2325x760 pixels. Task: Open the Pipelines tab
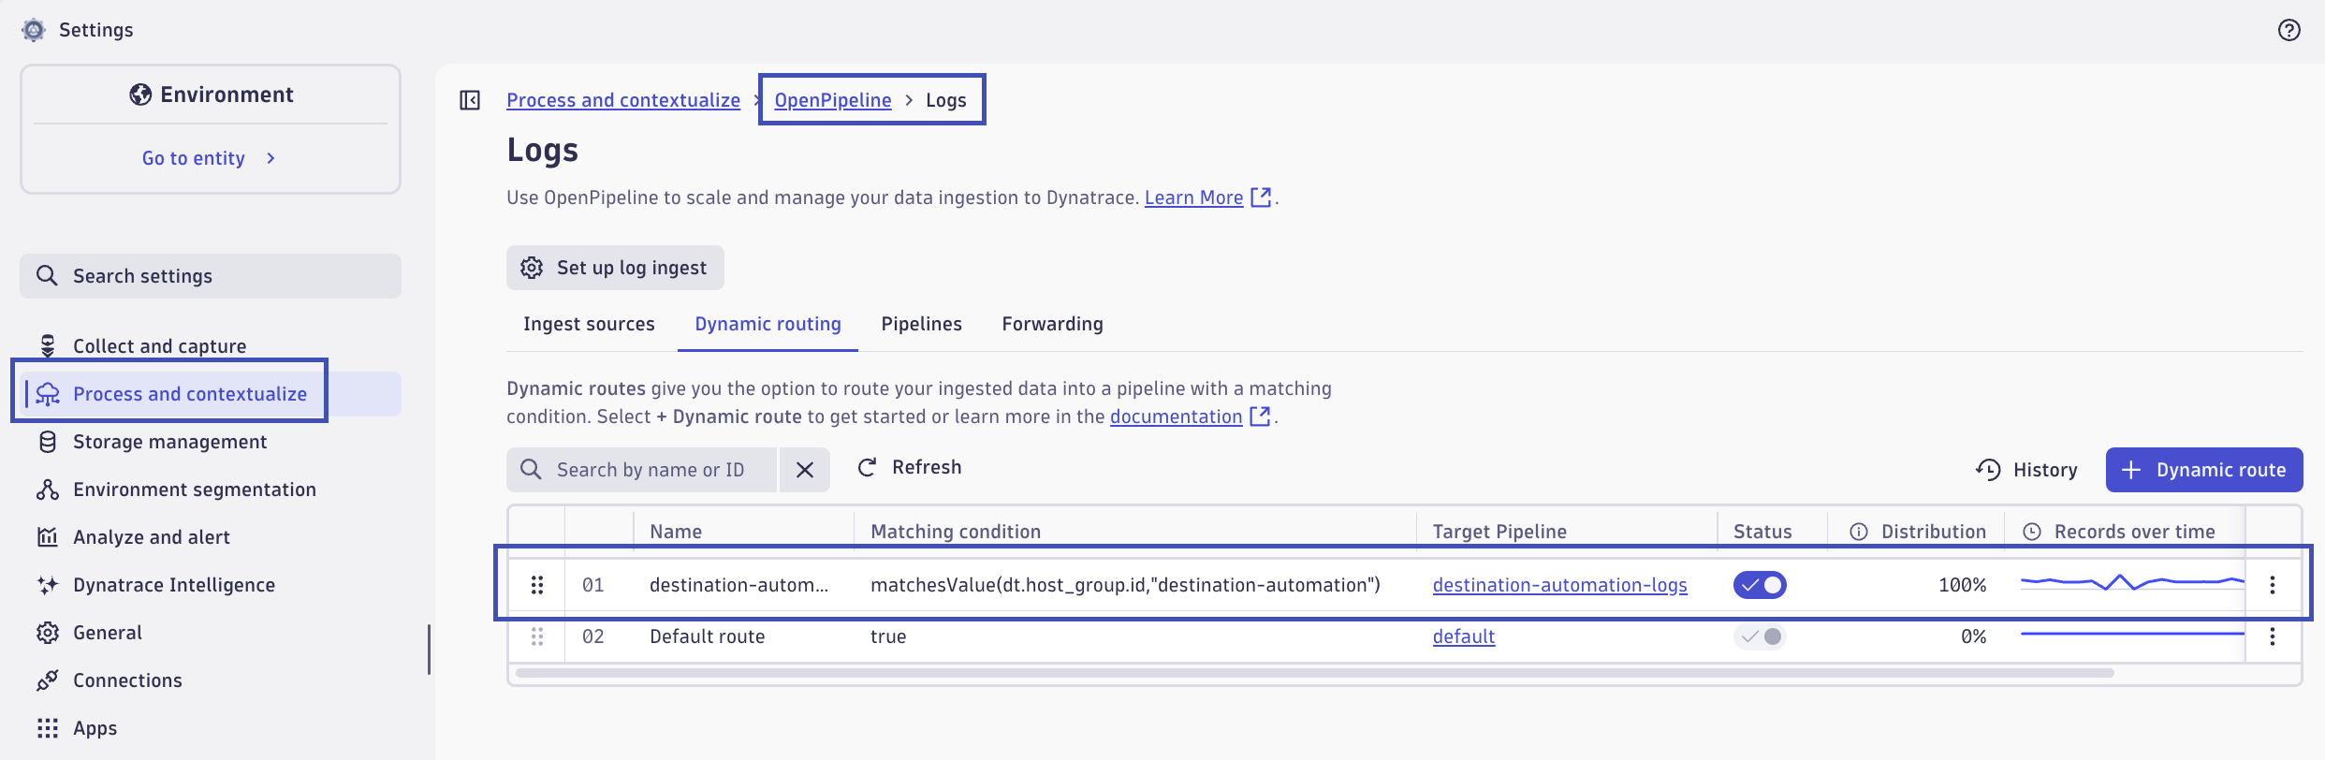tap(921, 324)
